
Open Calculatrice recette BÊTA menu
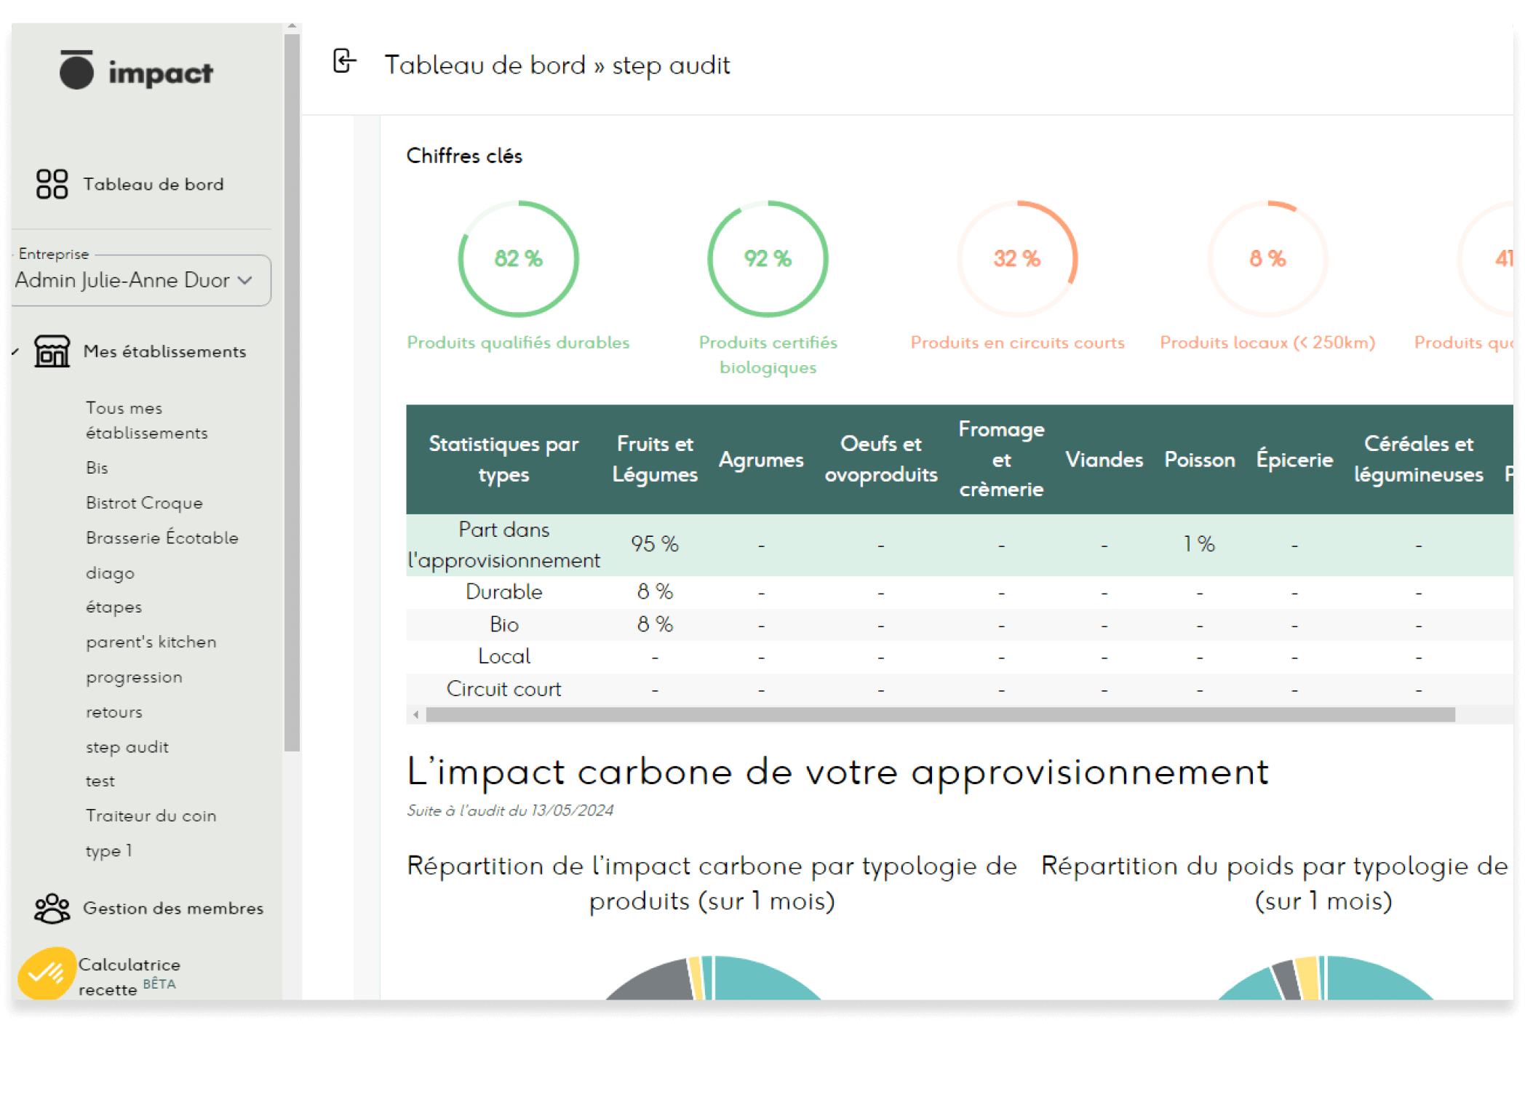coord(130,977)
